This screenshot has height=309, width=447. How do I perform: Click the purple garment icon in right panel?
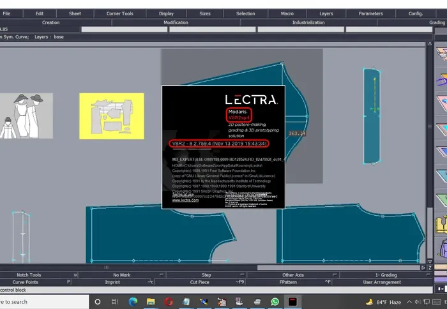click(443, 248)
